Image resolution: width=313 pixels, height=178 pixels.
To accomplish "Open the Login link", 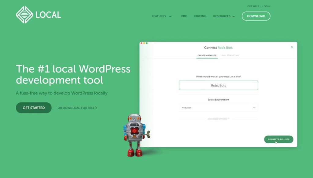I will (x=266, y=6).
